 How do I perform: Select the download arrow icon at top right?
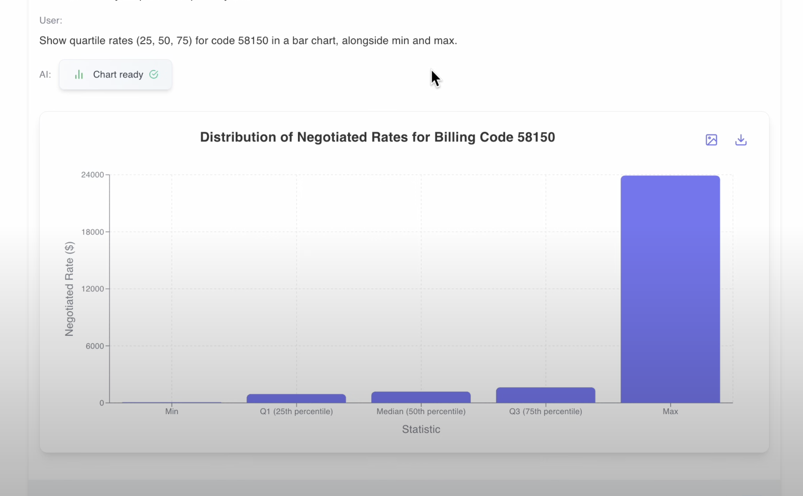click(x=741, y=140)
